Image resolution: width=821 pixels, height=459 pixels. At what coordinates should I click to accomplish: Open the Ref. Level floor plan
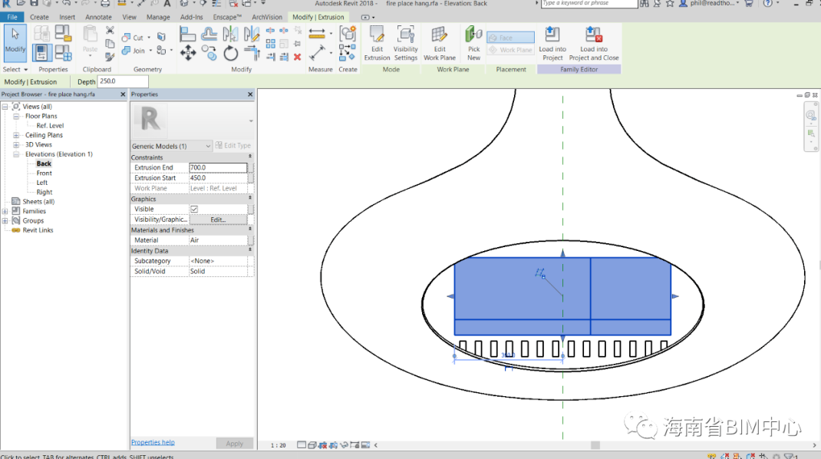(x=51, y=126)
